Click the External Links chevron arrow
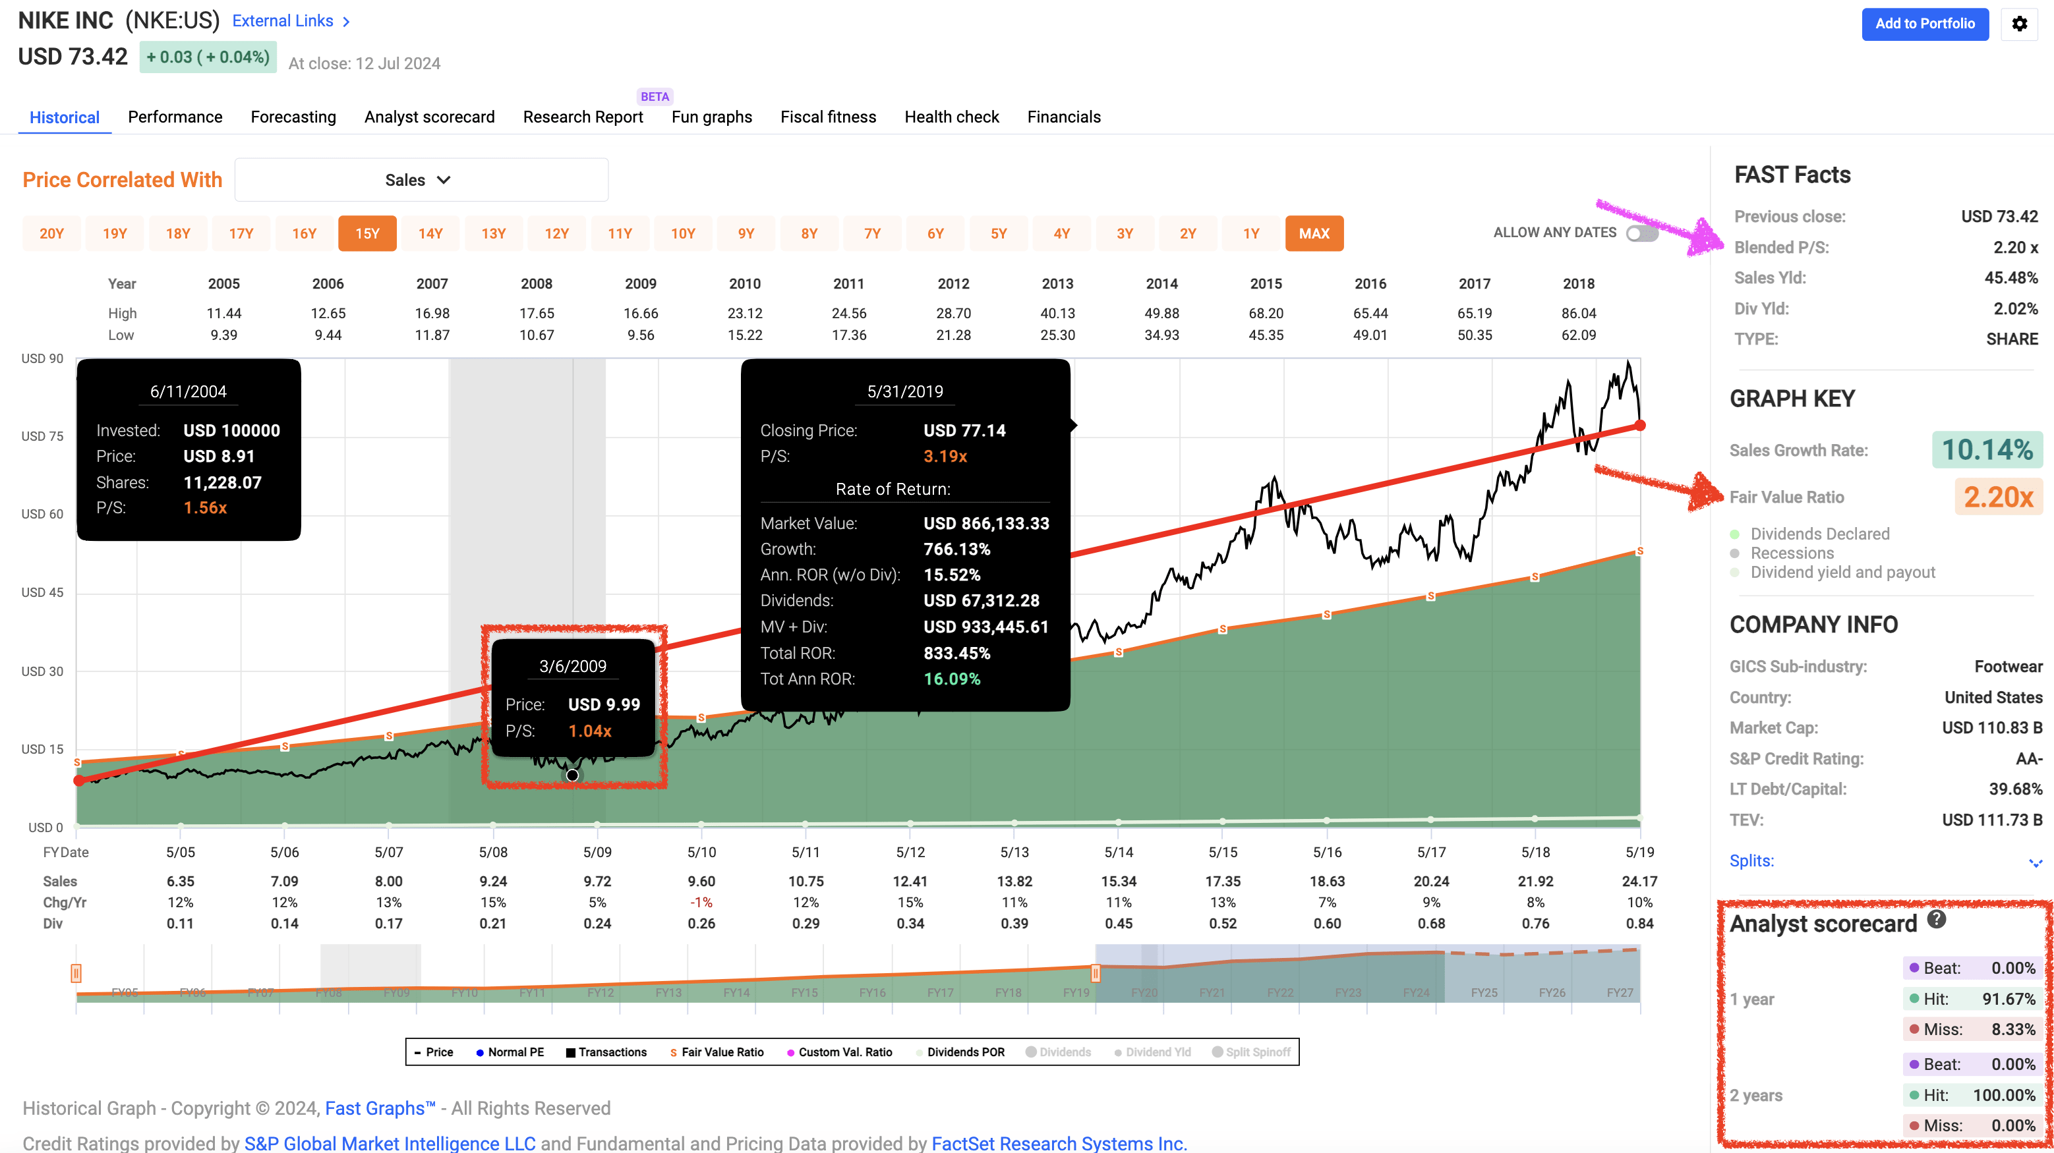The image size is (2054, 1153). 346,22
